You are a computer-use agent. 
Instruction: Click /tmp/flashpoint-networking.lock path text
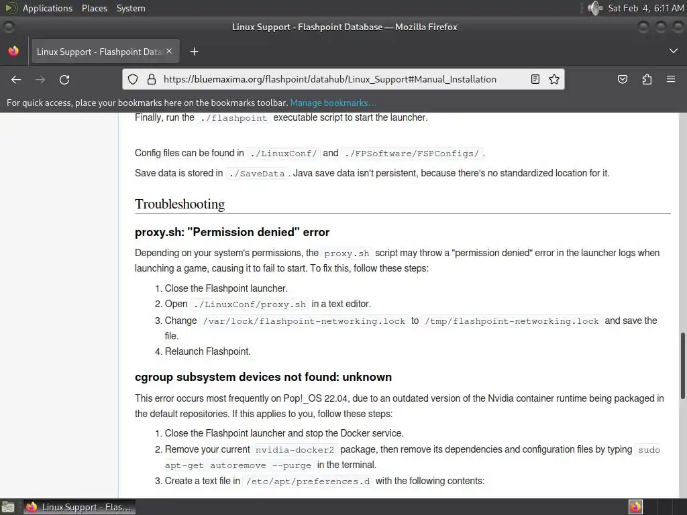(x=512, y=321)
